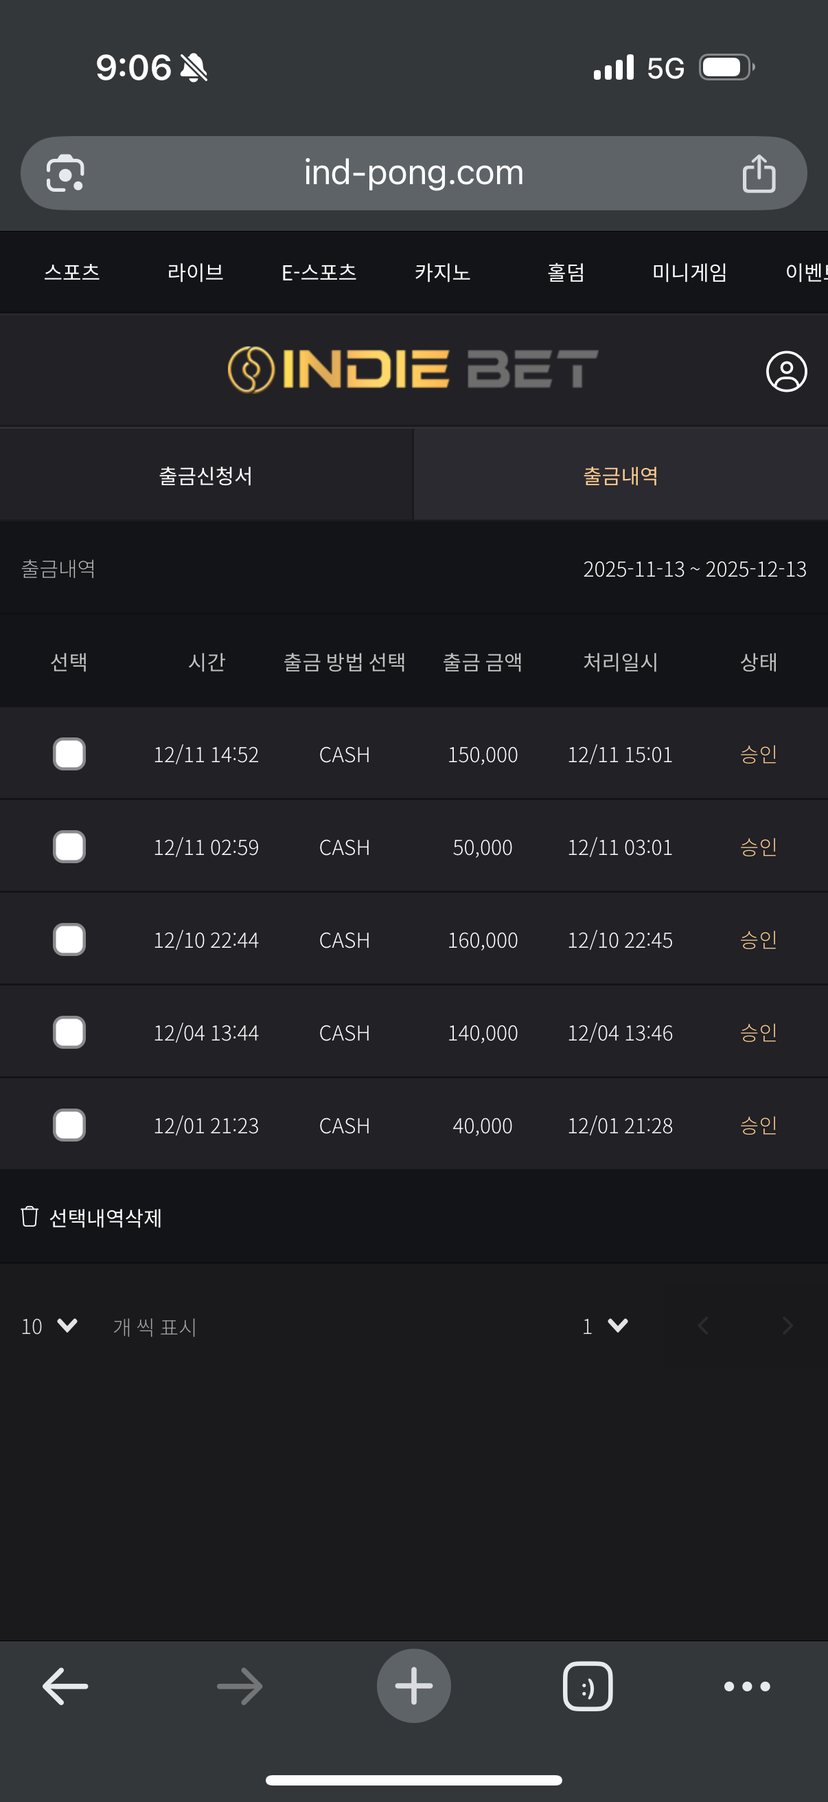828x1802 pixels.
Task: Open the browser three-dot menu
Action: point(747,1686)
